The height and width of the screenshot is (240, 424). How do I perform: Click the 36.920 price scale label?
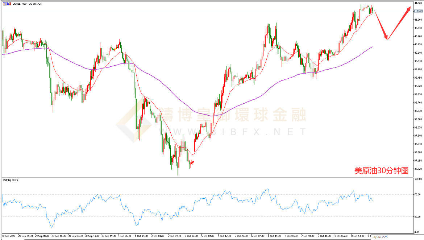(418, 169)
